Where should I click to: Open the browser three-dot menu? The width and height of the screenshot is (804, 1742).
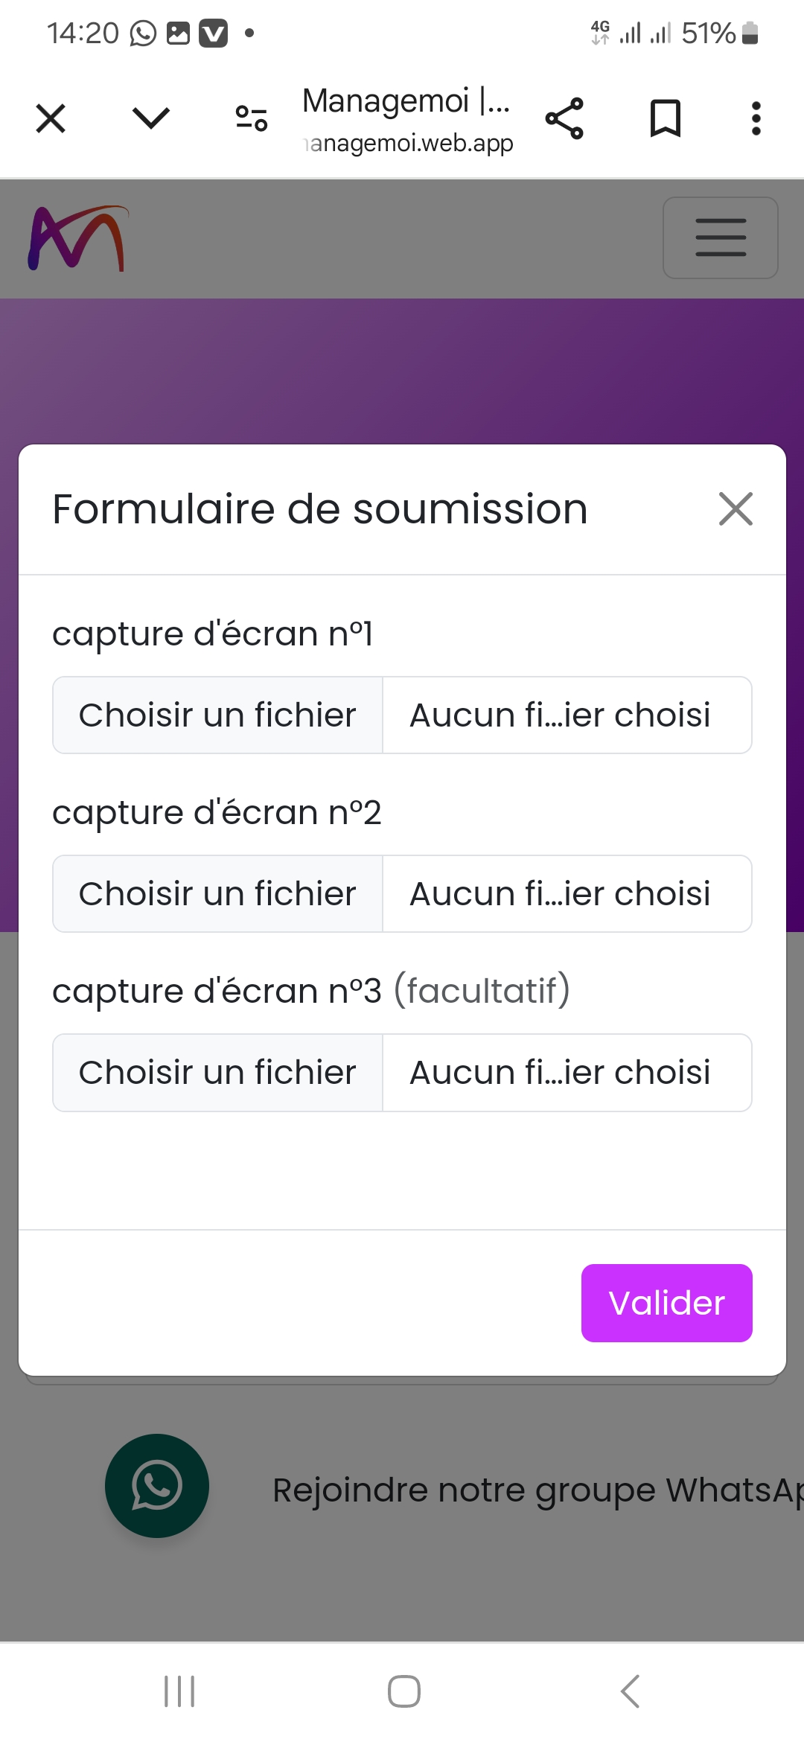(x=756, y=118)
